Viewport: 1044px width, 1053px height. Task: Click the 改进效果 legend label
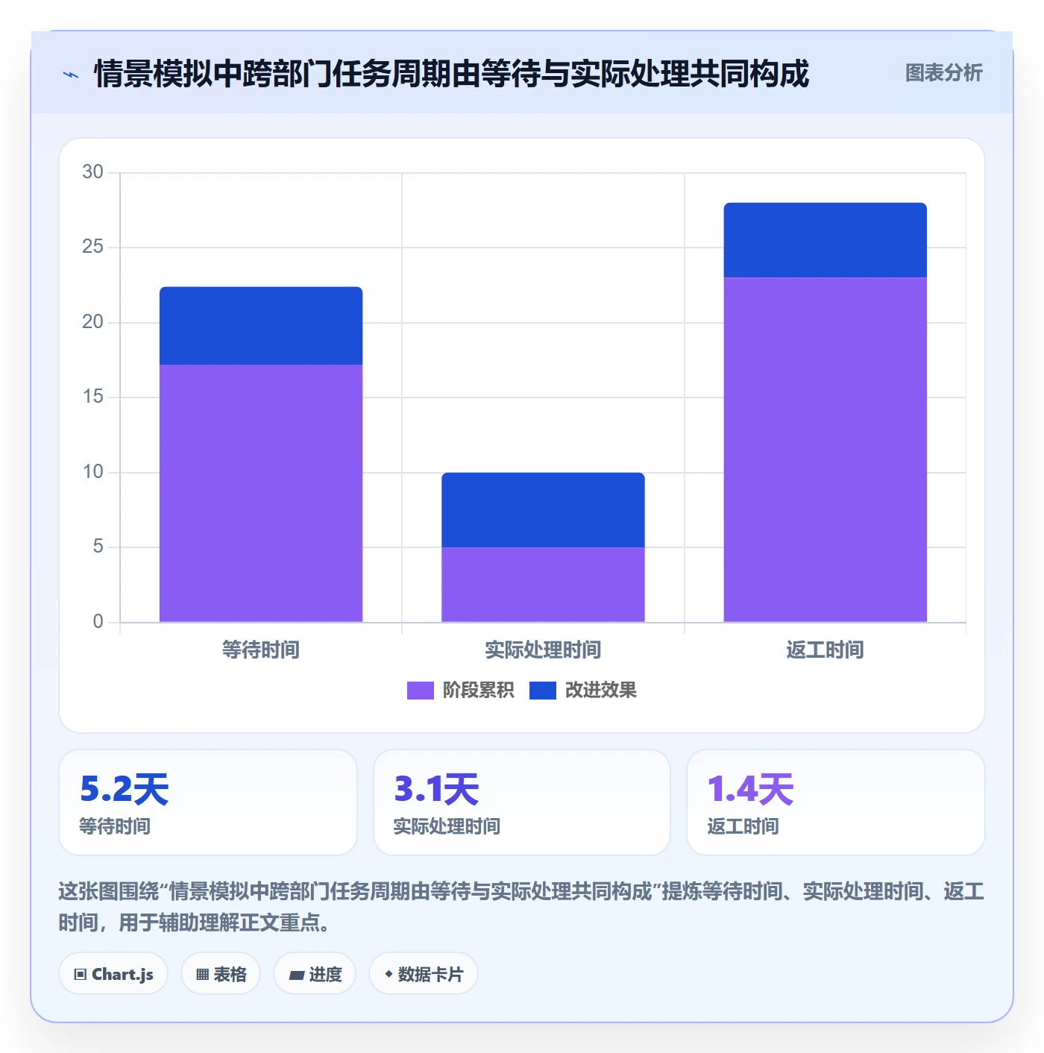[x=600, y=691]
